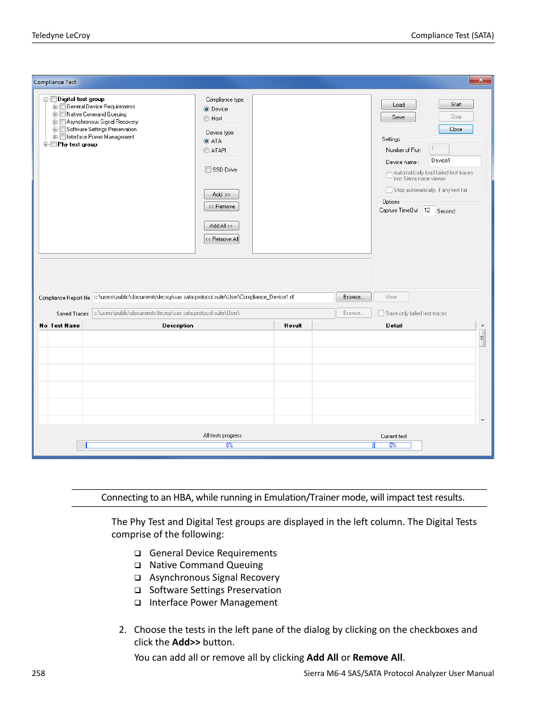Click the All tests progress bar
542x701 pixels.
[x=230, y=446]
